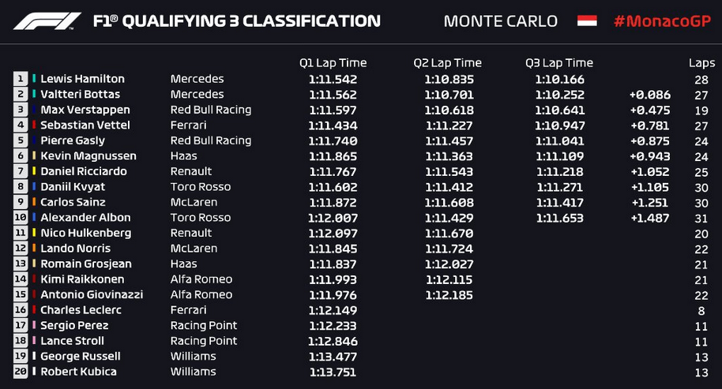Click pink Racing Point bar beside Perez
This screenshot has height=389, width=722.
click(34, 325)
